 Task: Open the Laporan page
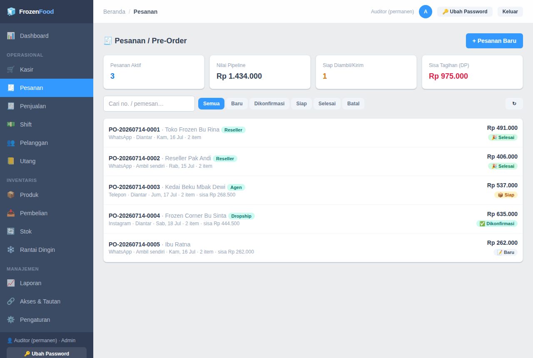click(x=47, y=283)
